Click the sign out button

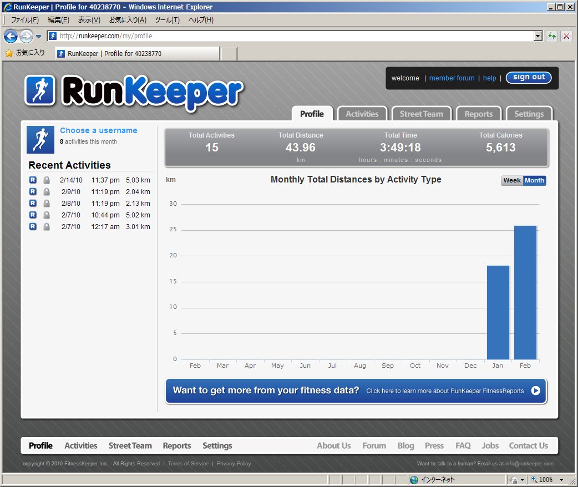(529, 78)
